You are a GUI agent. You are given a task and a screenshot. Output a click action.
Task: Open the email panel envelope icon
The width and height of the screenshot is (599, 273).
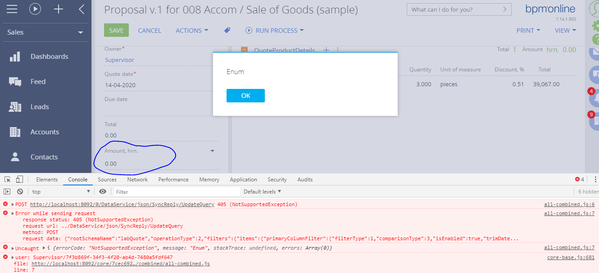[594, 52]
